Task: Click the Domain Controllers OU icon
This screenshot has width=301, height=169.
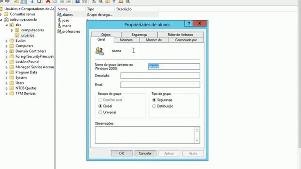Action: 11,51
